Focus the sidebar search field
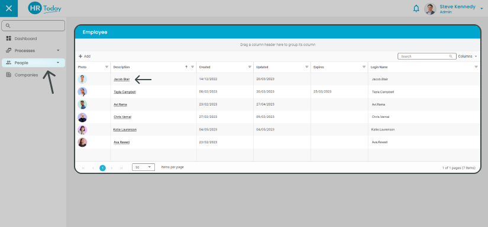 coord(33,26)
